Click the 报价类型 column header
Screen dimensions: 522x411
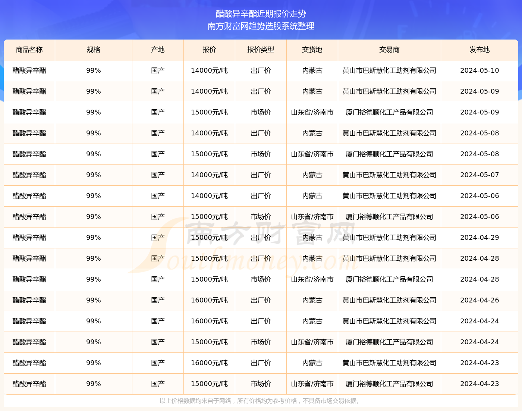click(x=261, y=50)
